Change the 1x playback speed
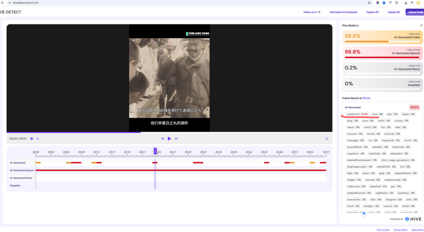424x232 pixels. [38, 139]
